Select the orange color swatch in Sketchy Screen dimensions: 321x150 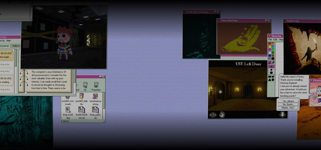(x=273, y=43)
